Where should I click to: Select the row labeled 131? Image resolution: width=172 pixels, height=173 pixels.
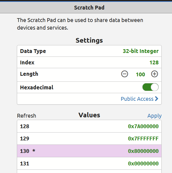coord(24,163)
